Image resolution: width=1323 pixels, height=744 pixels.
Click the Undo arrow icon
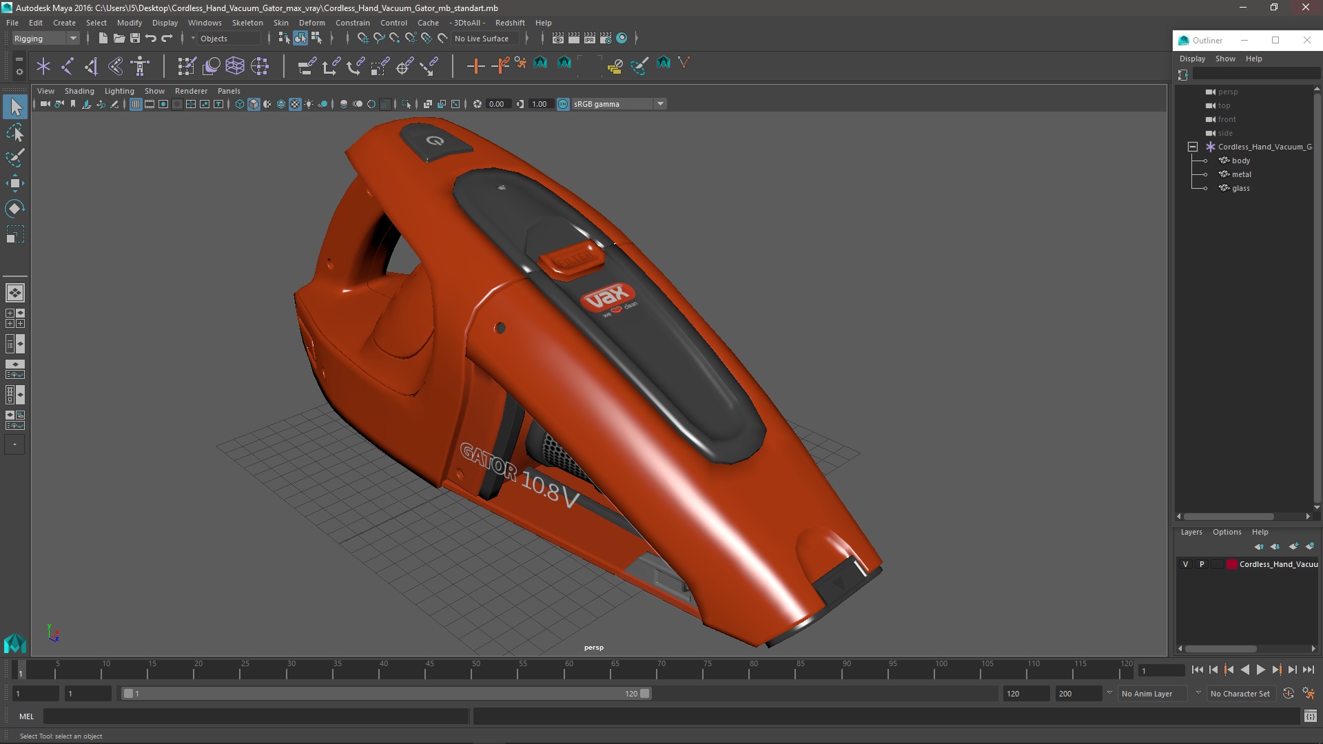150,39
